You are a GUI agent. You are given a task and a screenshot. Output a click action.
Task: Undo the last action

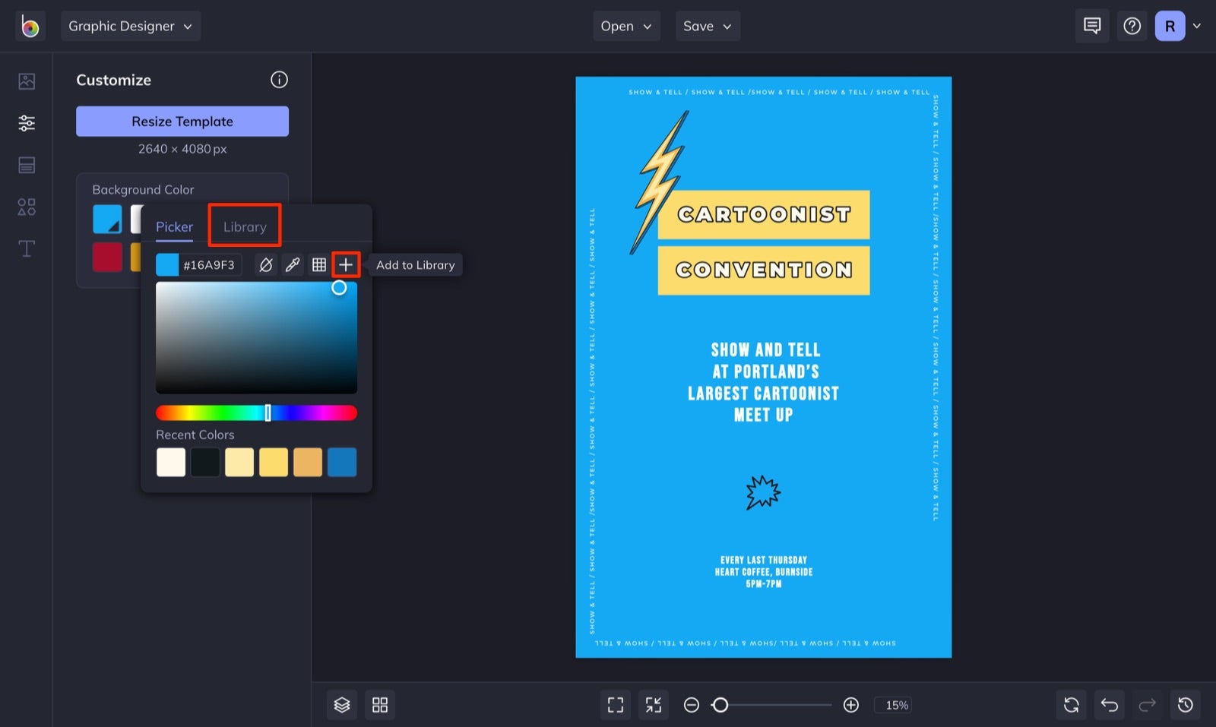pyautogui.click(x=1109, y=704)
